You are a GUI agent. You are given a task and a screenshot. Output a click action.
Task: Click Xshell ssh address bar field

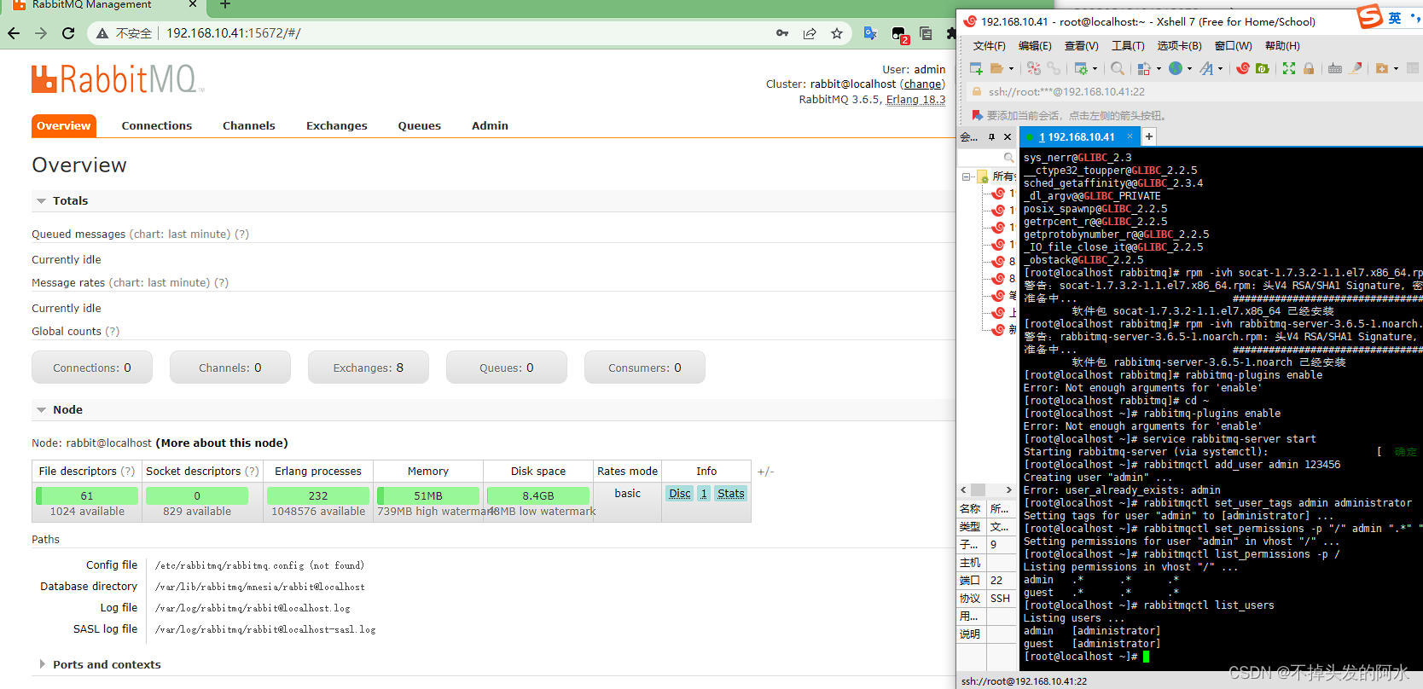click(x=1194, y=91)
